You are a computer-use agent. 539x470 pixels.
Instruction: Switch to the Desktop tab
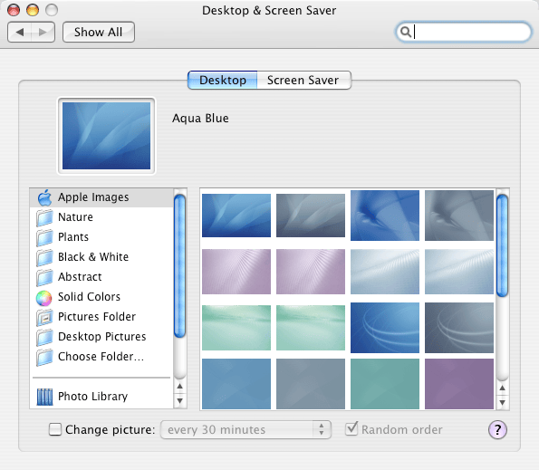[223, 80]
